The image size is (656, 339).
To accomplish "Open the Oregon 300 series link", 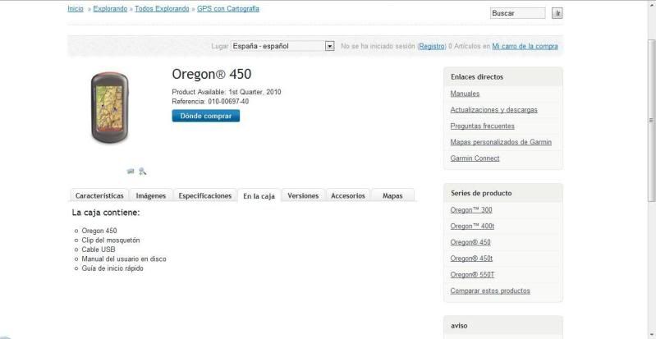I will tap(471, 209).
